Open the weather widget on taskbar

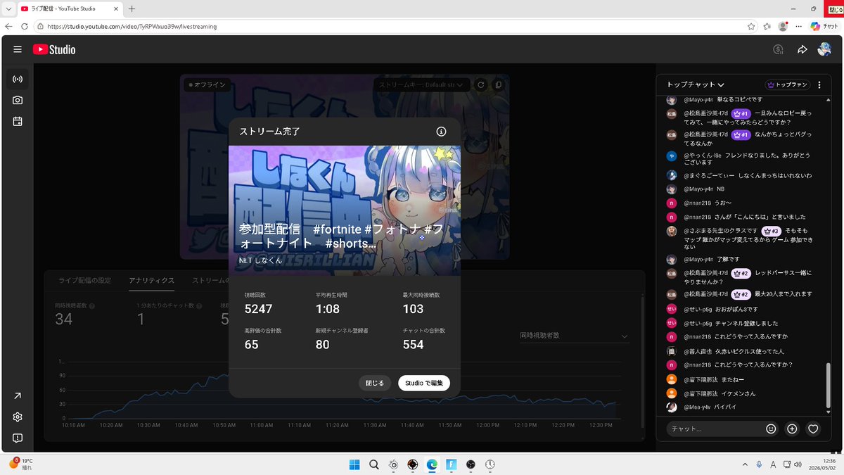tap(21, 464)
